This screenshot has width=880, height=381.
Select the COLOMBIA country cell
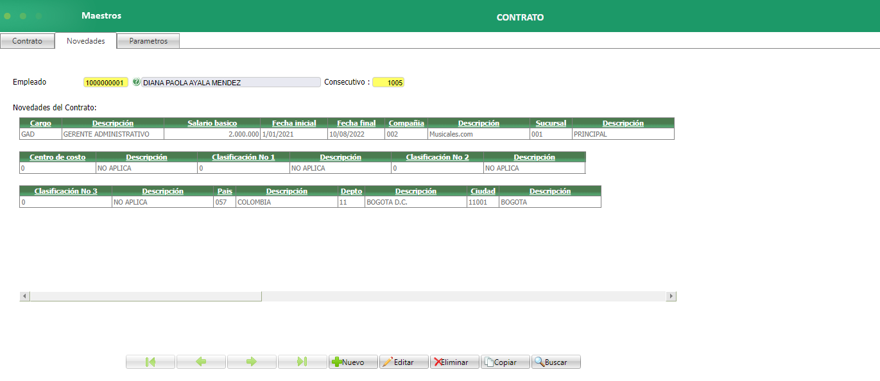click(x=286, y=202)
